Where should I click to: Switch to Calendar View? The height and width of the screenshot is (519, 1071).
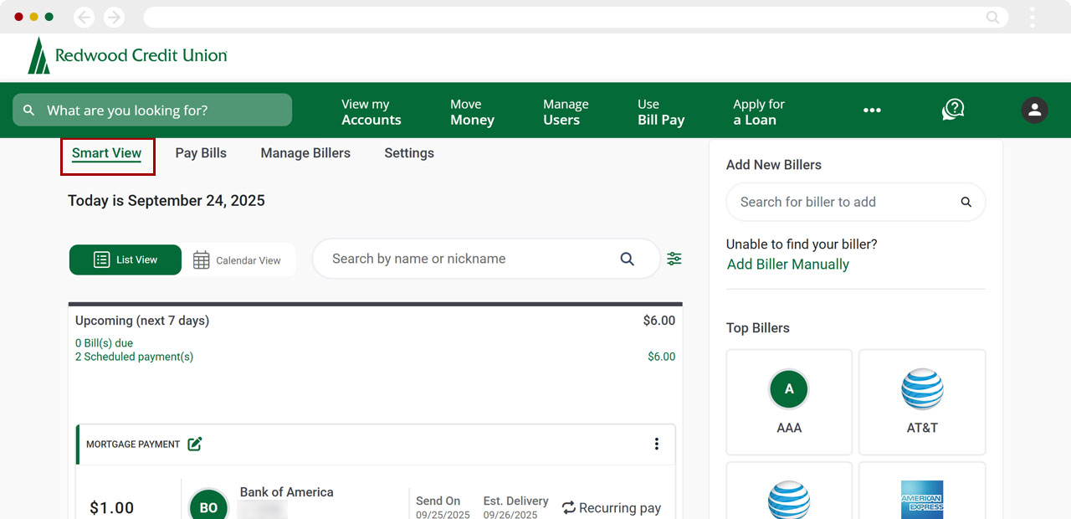tap(240, 259)
